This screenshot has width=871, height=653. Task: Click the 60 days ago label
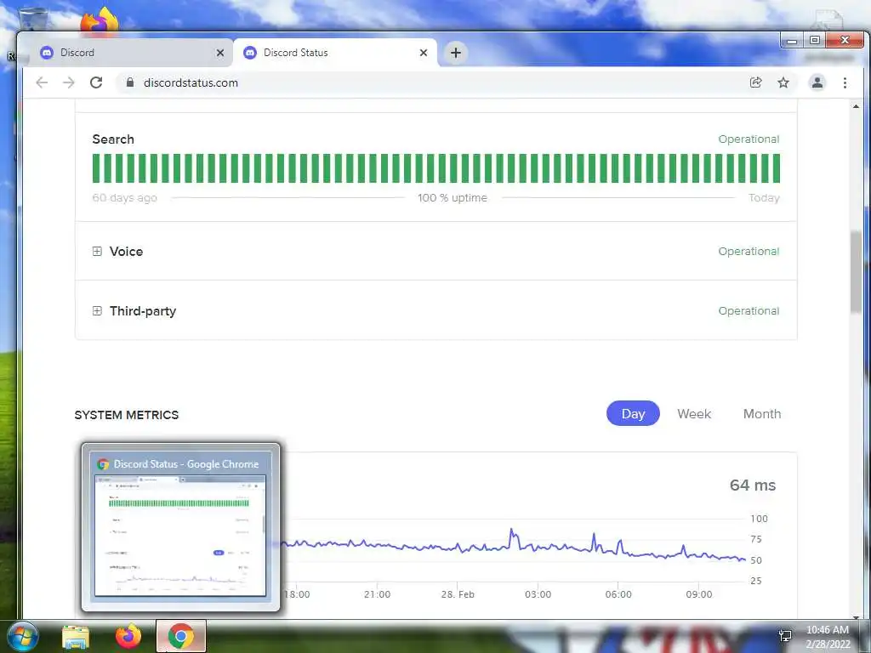[124, 197]
